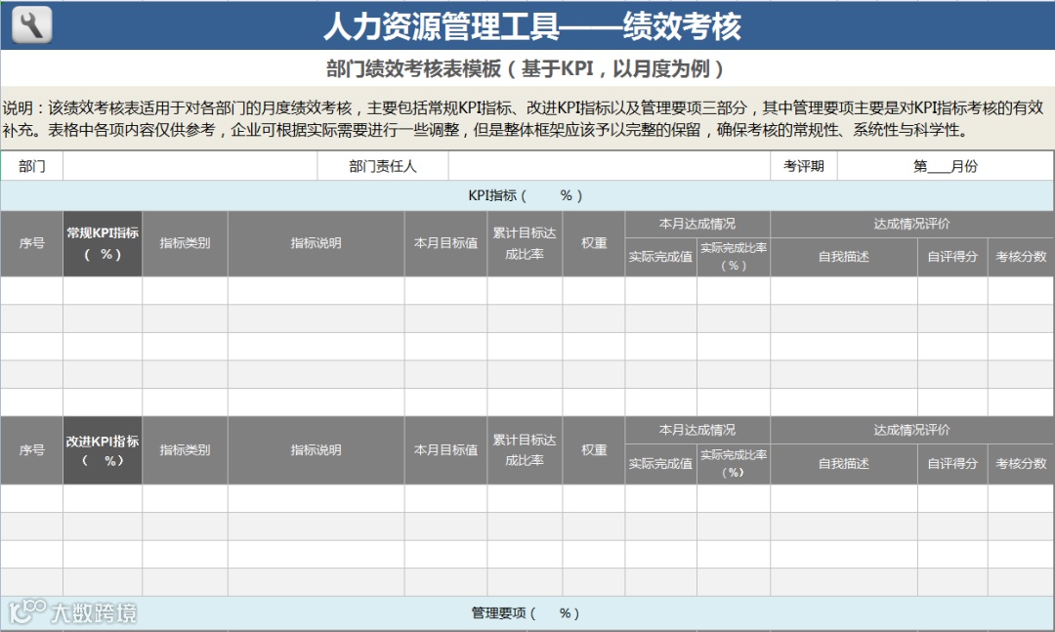Click 实际完成值 header in the 常规KPI table
The height and width of the screenshot is (632, 1055).
pos(660,257)
